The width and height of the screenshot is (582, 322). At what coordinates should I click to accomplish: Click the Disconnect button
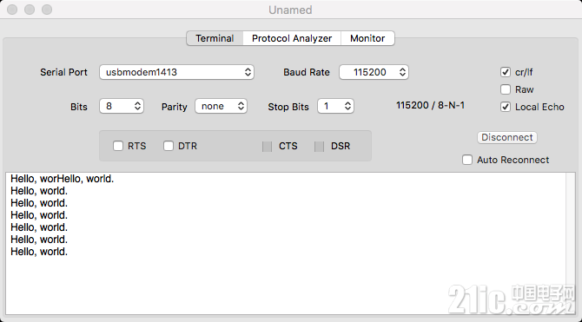click(507, 138)
